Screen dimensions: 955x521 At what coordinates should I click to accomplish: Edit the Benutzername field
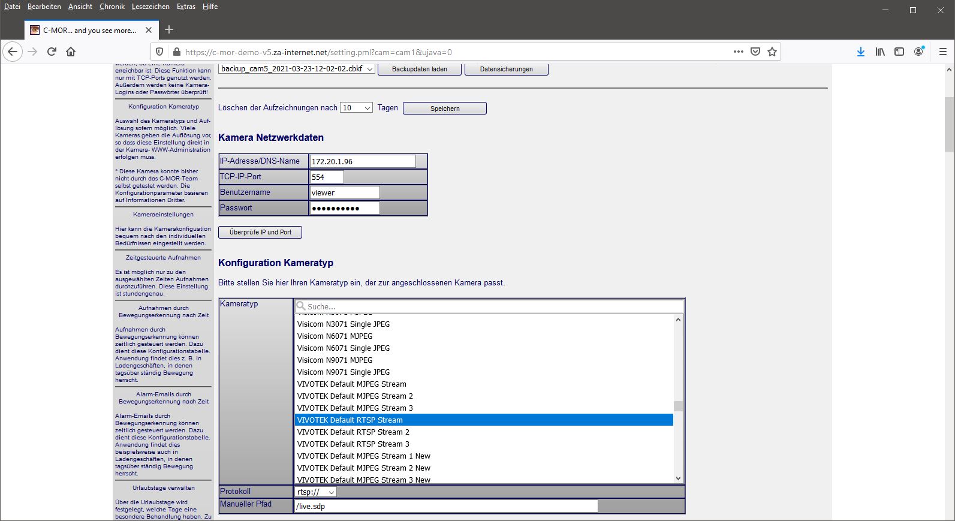pyautogui.click(x=345, y=192)
